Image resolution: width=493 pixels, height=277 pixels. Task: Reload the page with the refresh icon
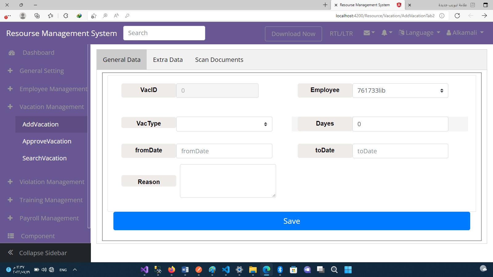point(457,16)
